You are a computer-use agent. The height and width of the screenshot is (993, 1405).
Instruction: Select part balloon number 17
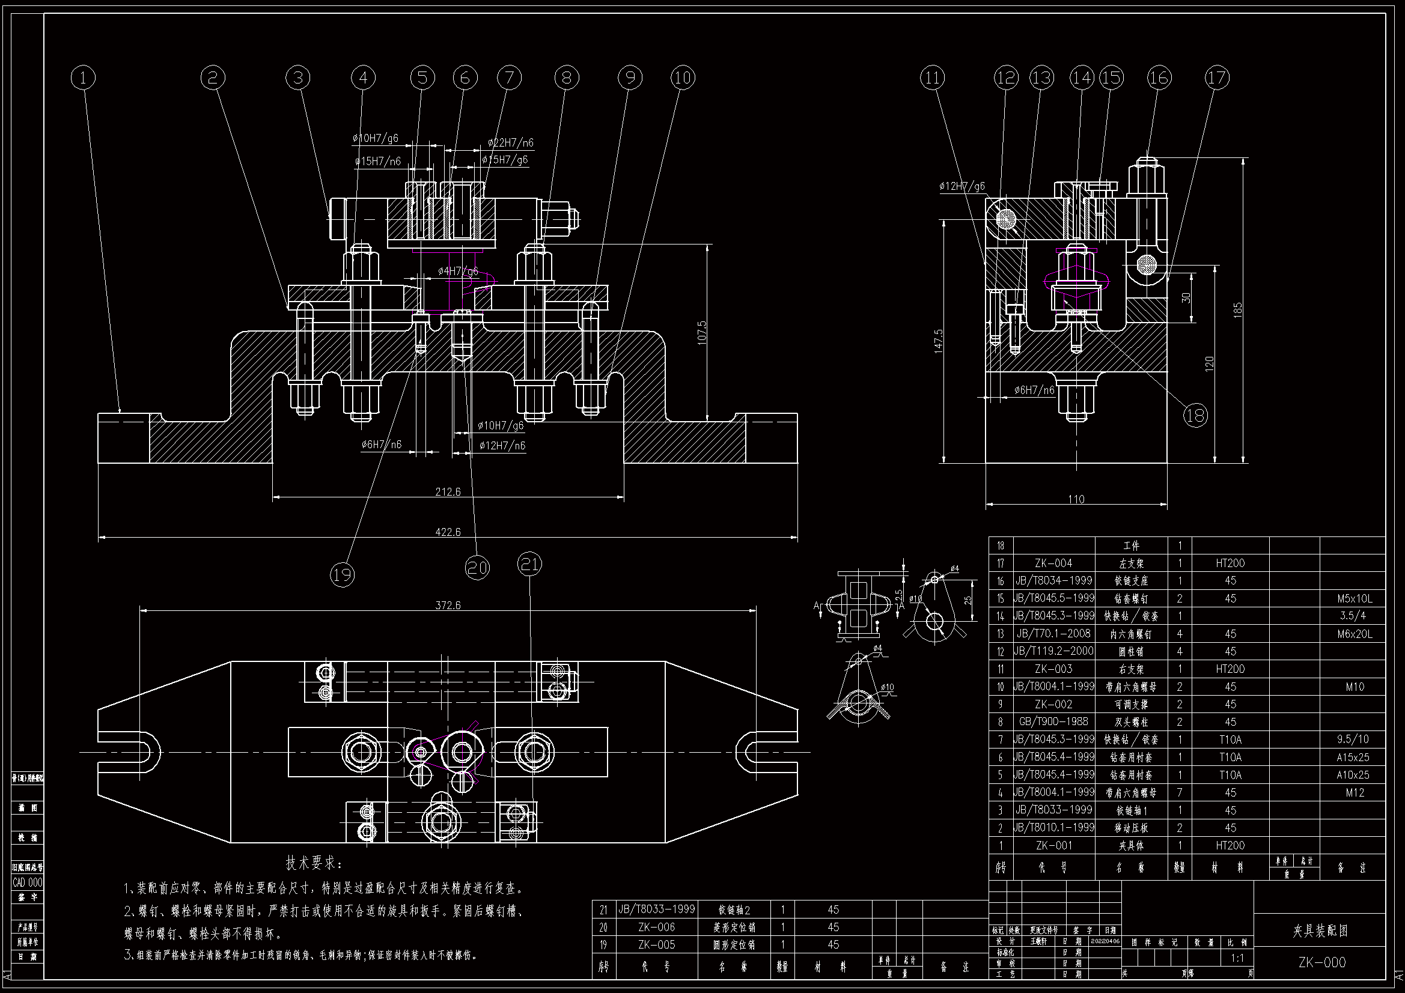[1217, 77]
